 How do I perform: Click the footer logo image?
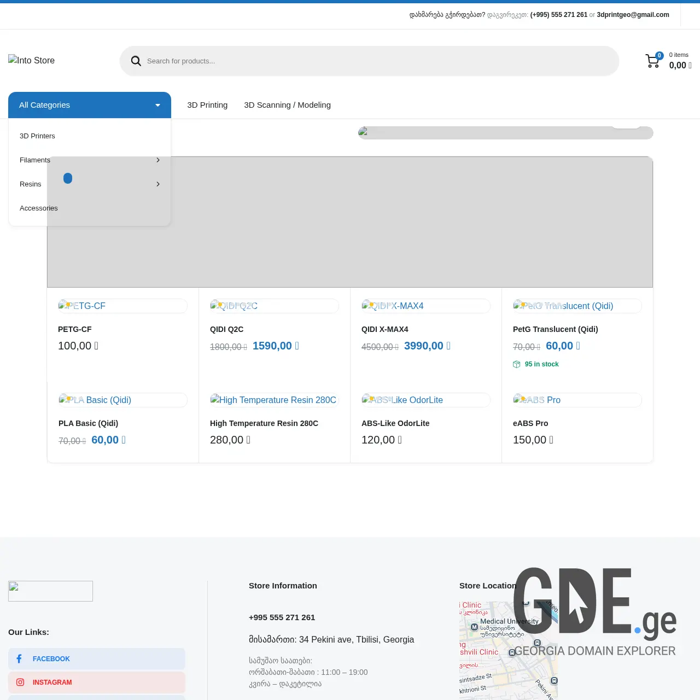[50, 591]
